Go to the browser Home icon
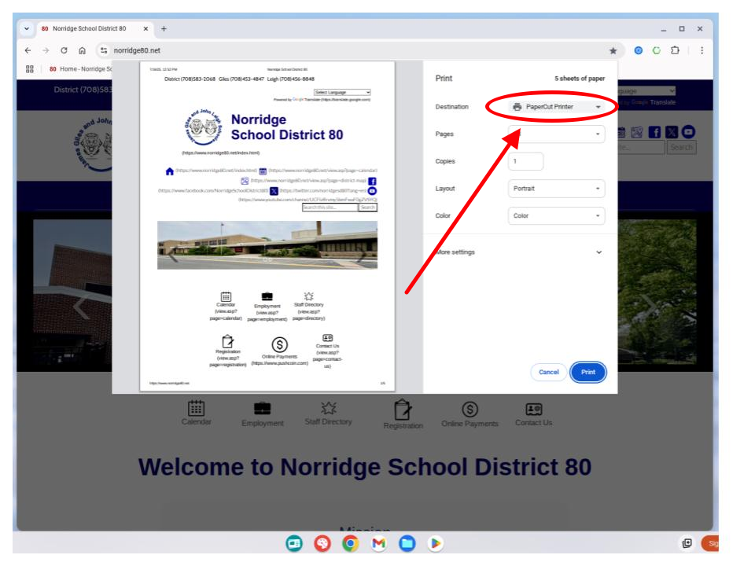The height and width of the screenshot is (566, 755). [x=83, y=50]
